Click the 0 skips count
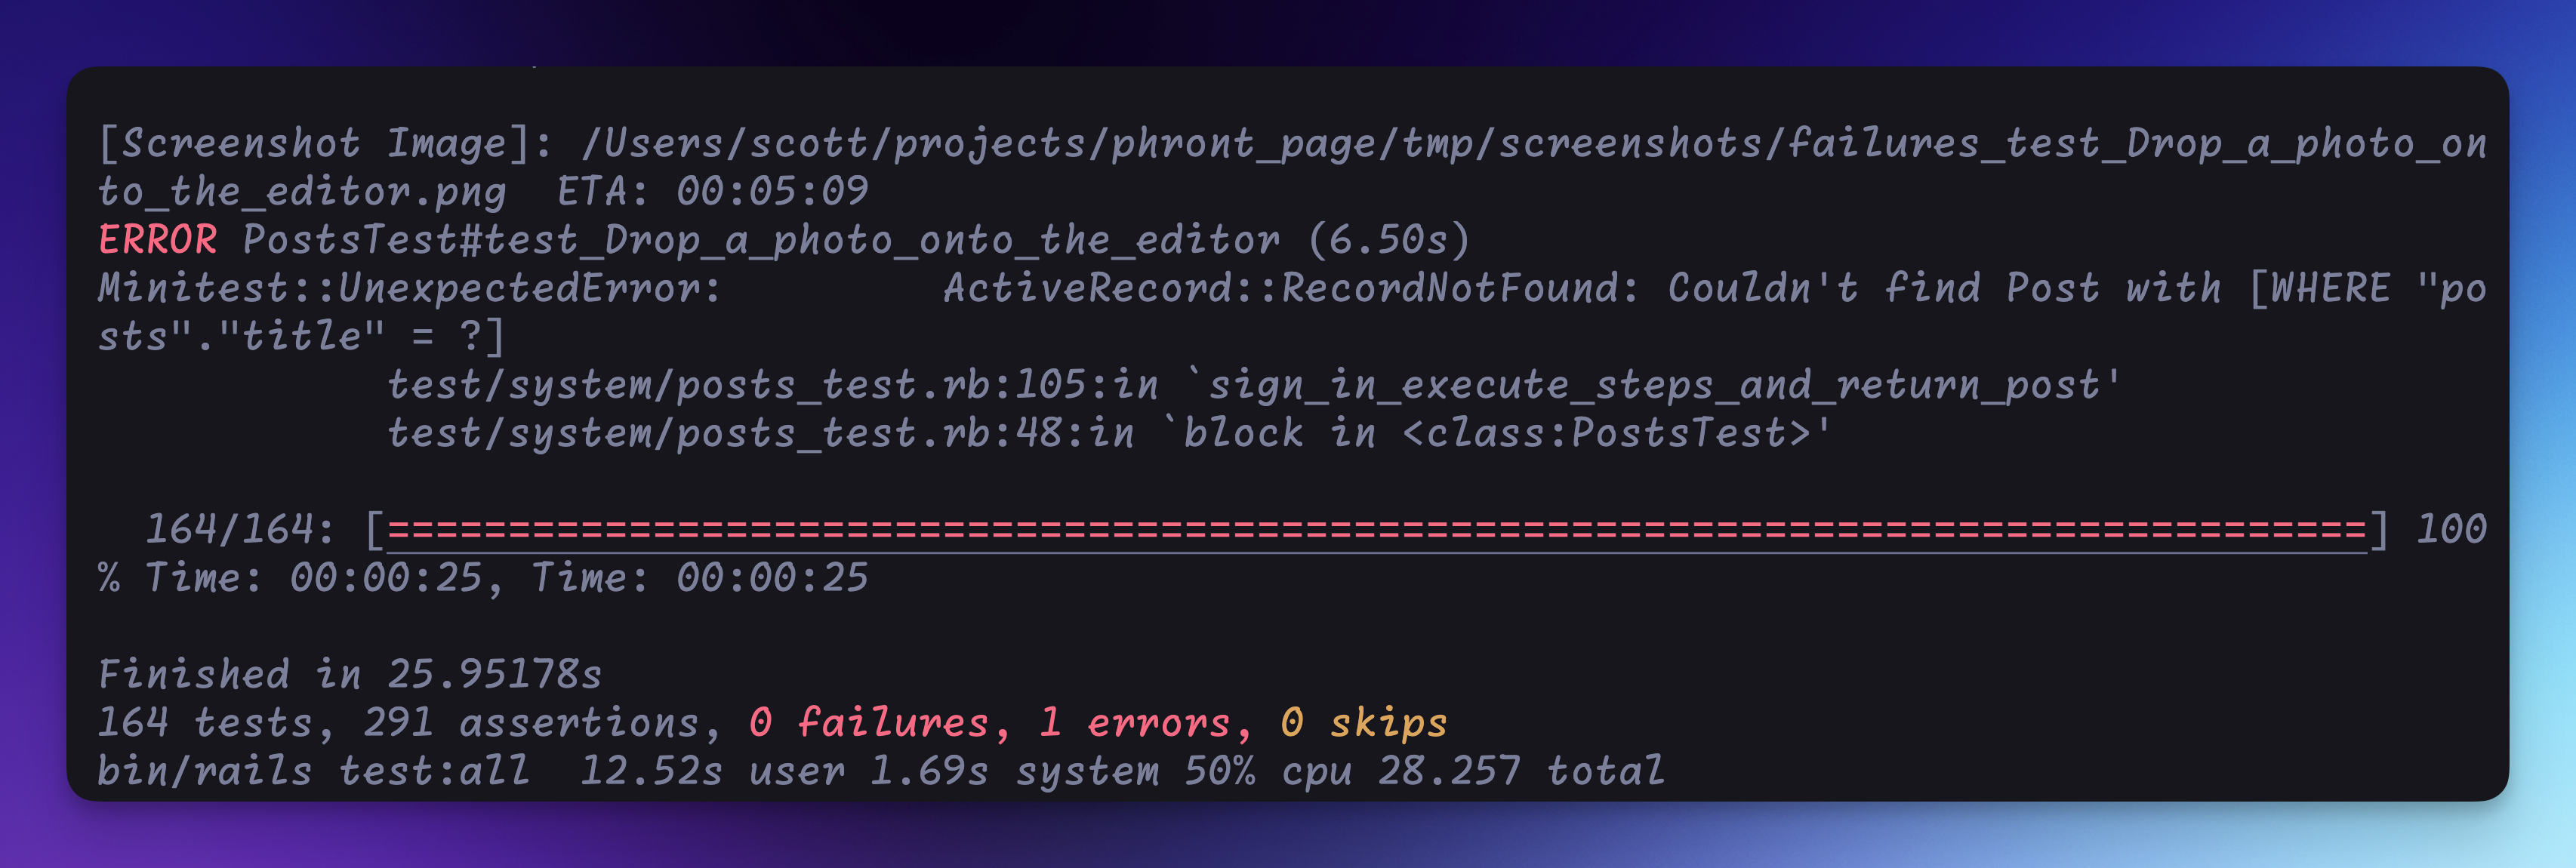The height and width of the screenshot is (868, 2576). pos(1364,723)
